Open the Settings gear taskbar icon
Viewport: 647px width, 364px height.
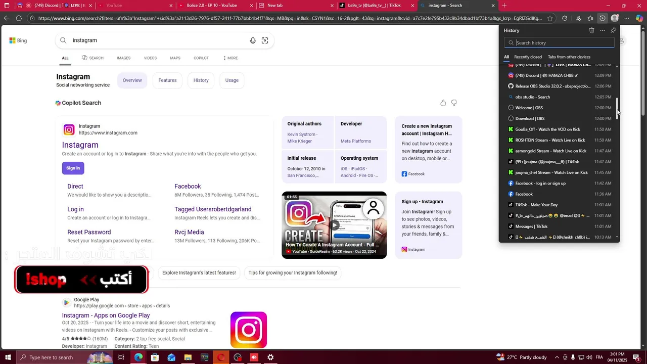(270, 357)
